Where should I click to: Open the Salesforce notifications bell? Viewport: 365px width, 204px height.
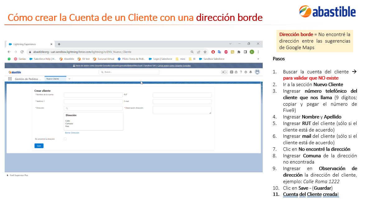click(251, 72)
